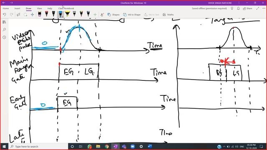Go back with the title bar arrow
This screenshot has width=267, height=150.
pyautogui.click(x=4, y=3)
